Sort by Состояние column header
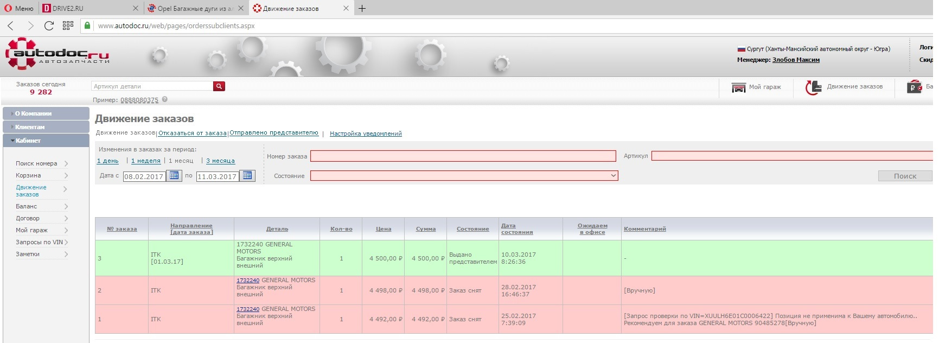Image resolution: width=939 pixels, height=343 pixels. coord(473,229)
